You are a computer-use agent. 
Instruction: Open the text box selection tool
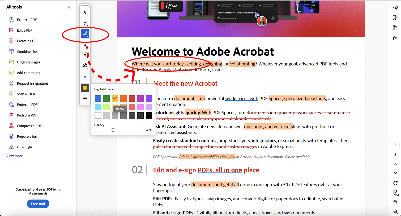coord(85,55)
